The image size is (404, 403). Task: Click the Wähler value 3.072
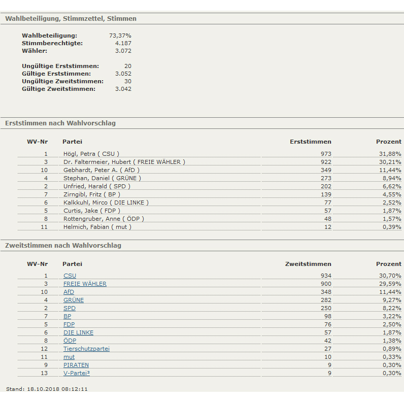tap(123, 51)
